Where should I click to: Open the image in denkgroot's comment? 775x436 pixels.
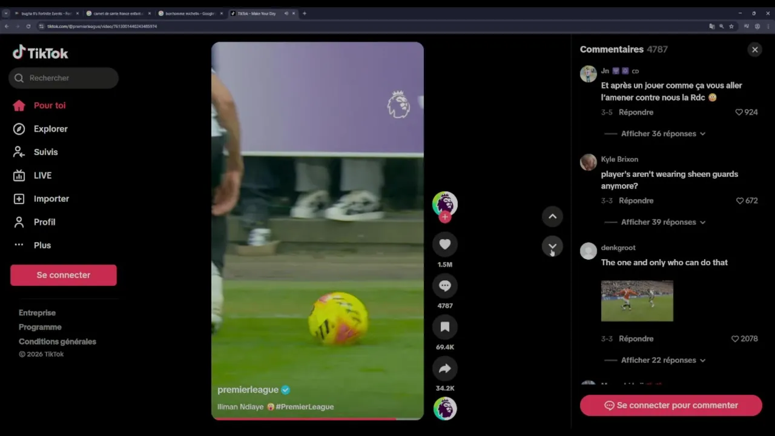point(637,301)
